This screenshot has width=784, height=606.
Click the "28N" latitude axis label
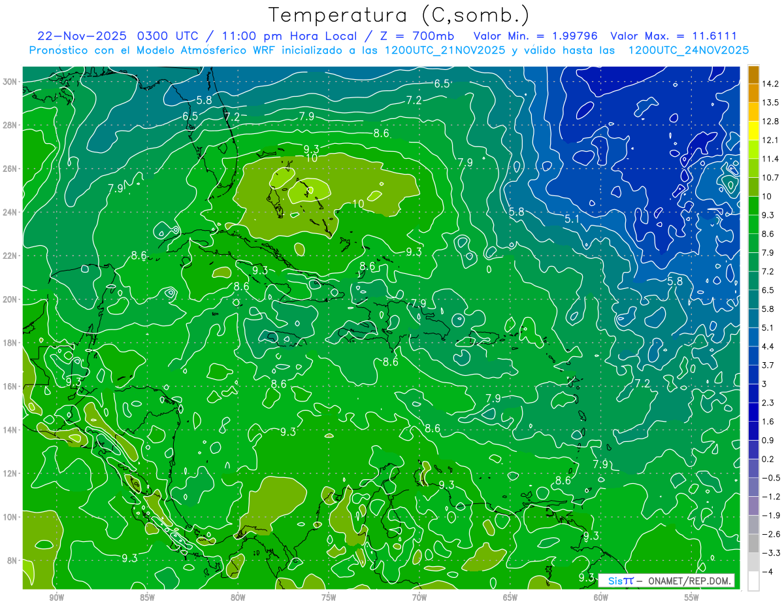point(9,125)
